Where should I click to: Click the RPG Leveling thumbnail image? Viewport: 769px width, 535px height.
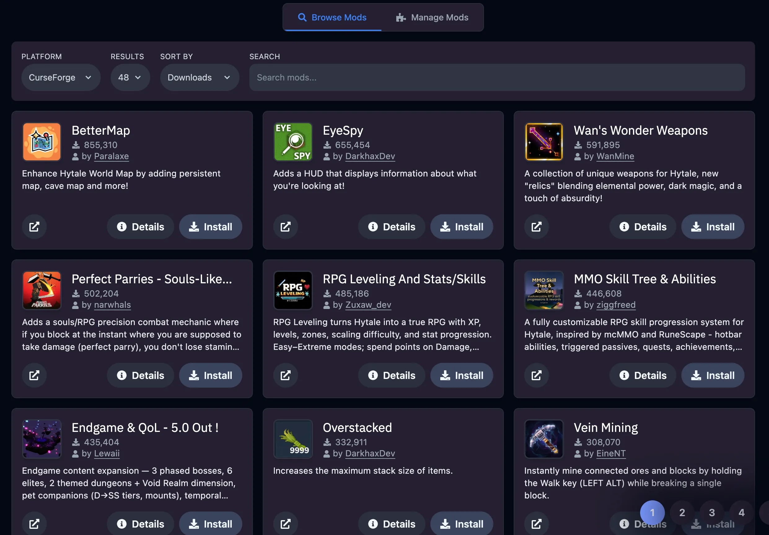point(293,290)
